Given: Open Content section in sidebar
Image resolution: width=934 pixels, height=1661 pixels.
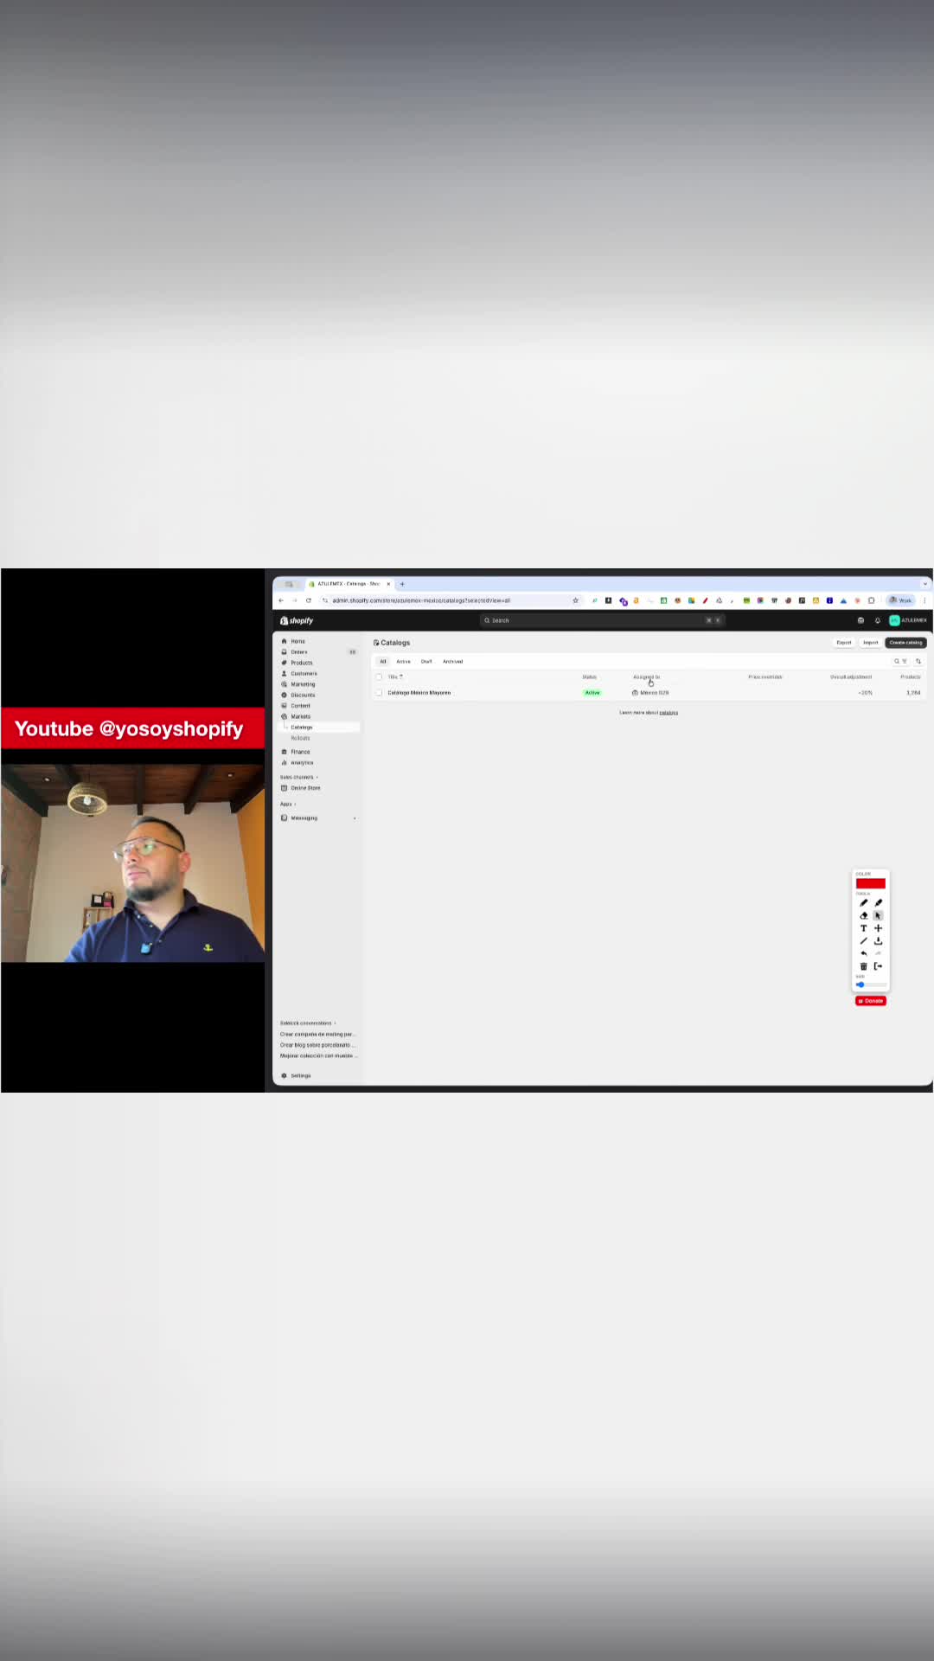Looking at the screenshot, I should [300, 706].
